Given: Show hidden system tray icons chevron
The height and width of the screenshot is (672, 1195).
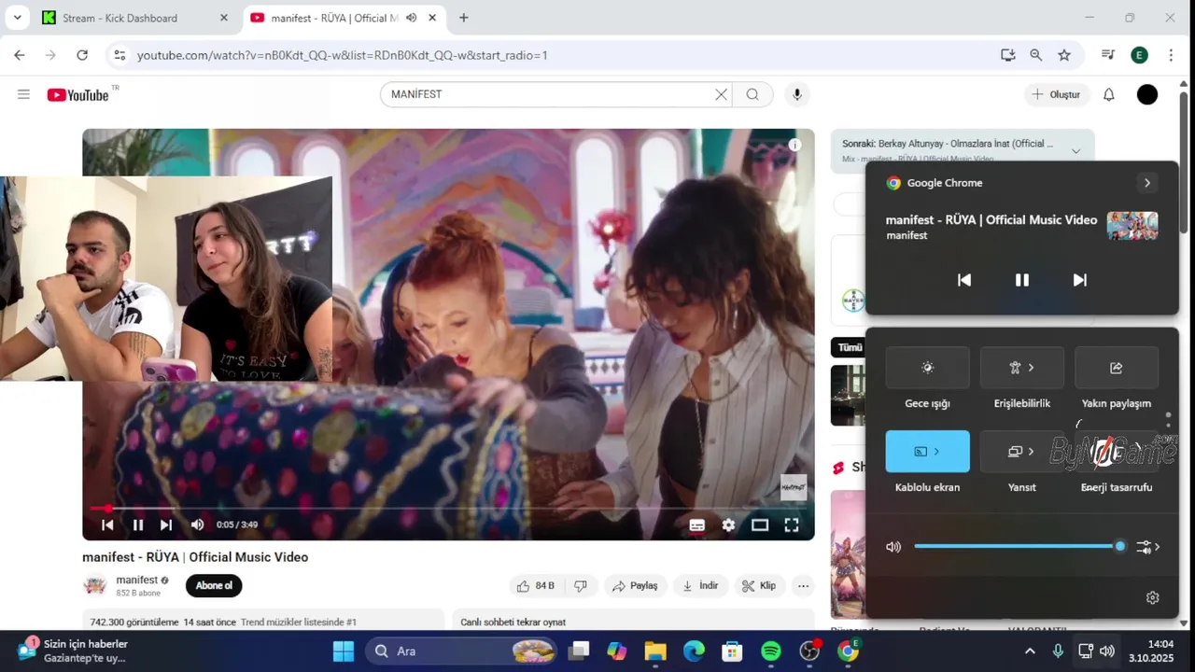Looking at the screenshot, I should [x=1030, y=651].
